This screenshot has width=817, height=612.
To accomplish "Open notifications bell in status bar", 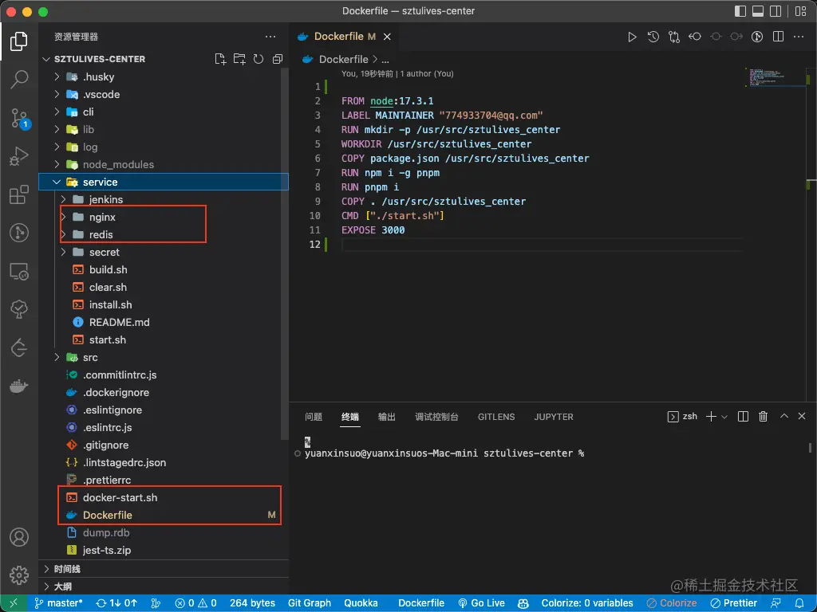I will (799, 603).
